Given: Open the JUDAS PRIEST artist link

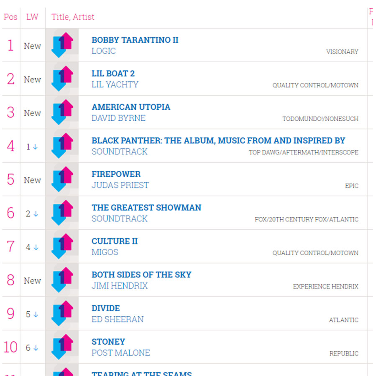Looking at the screenshot, I should pyautogui.click(x=120, y=185).
